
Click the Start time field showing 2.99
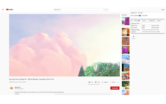coord(146,25)
